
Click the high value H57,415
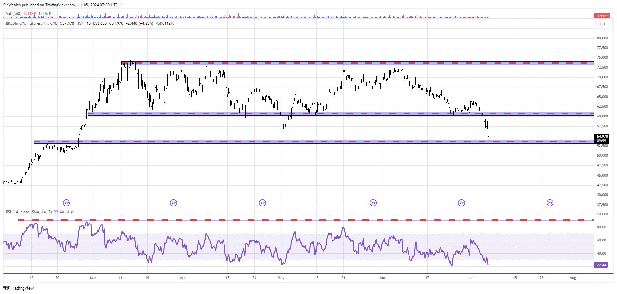pos(84,23)
